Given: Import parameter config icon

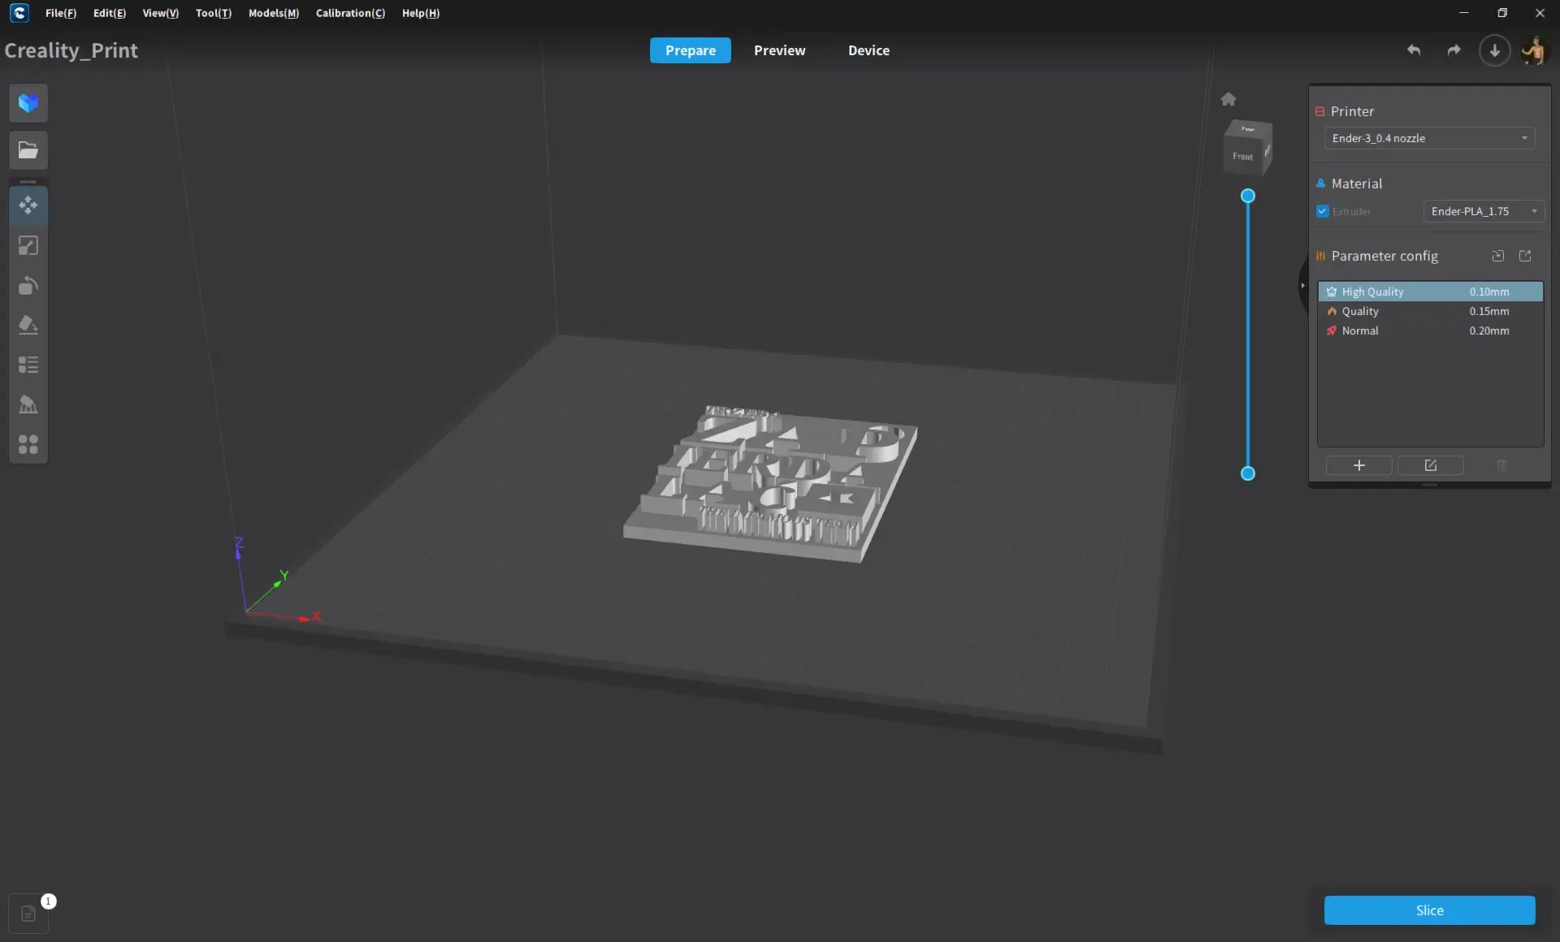Looking at the screenshot, I should (x=1498, y=256).
